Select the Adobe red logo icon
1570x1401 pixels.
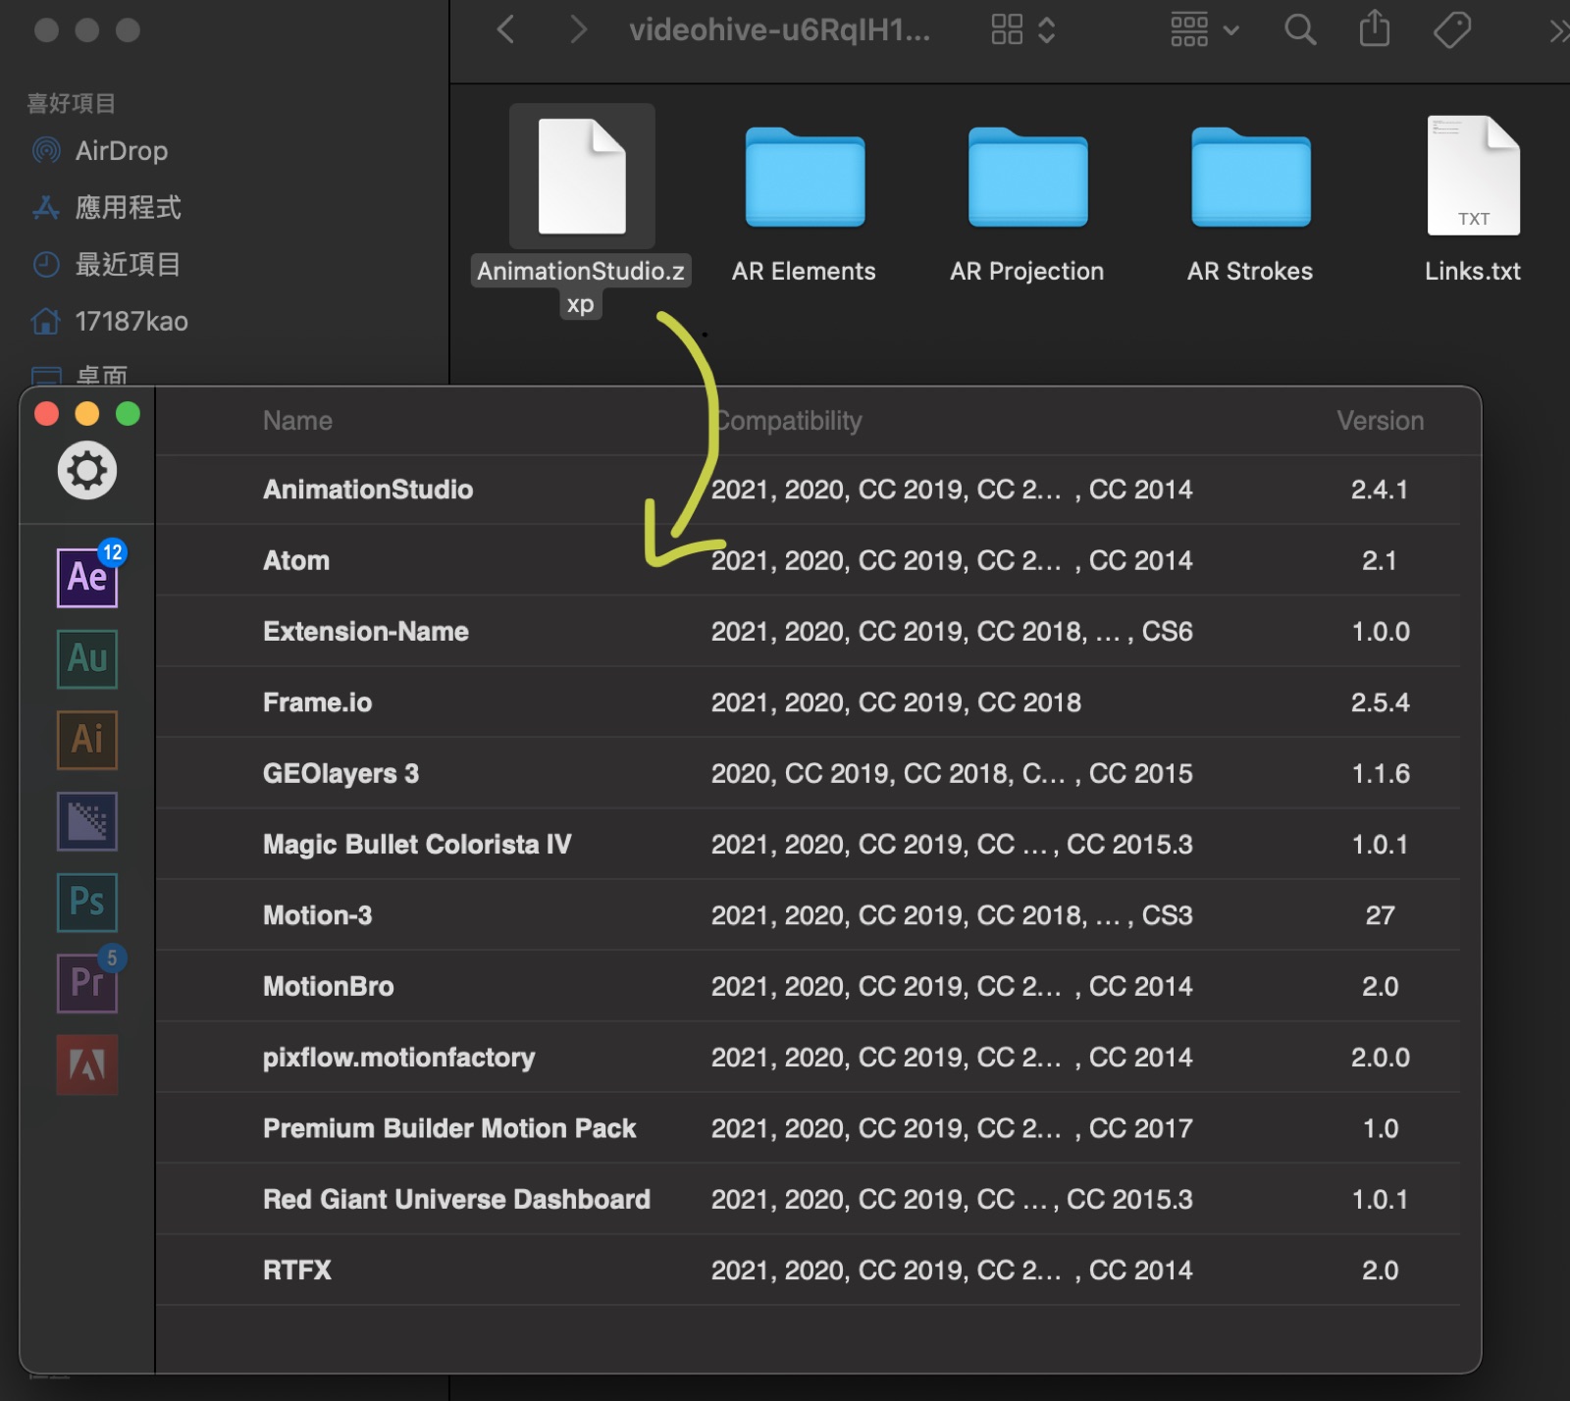[x=87, y=1064]
